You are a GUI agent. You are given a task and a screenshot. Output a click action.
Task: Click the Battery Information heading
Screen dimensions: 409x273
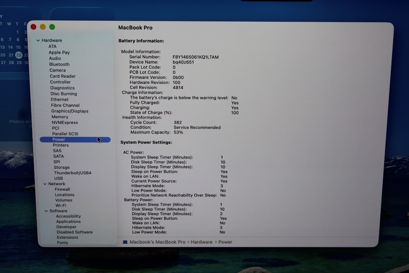click(x=141, y=41)
